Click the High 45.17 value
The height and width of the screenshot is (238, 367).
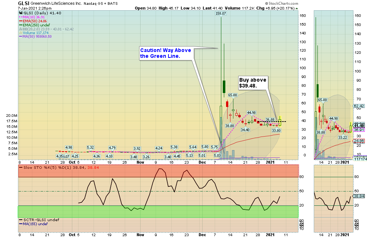[168, 8]
